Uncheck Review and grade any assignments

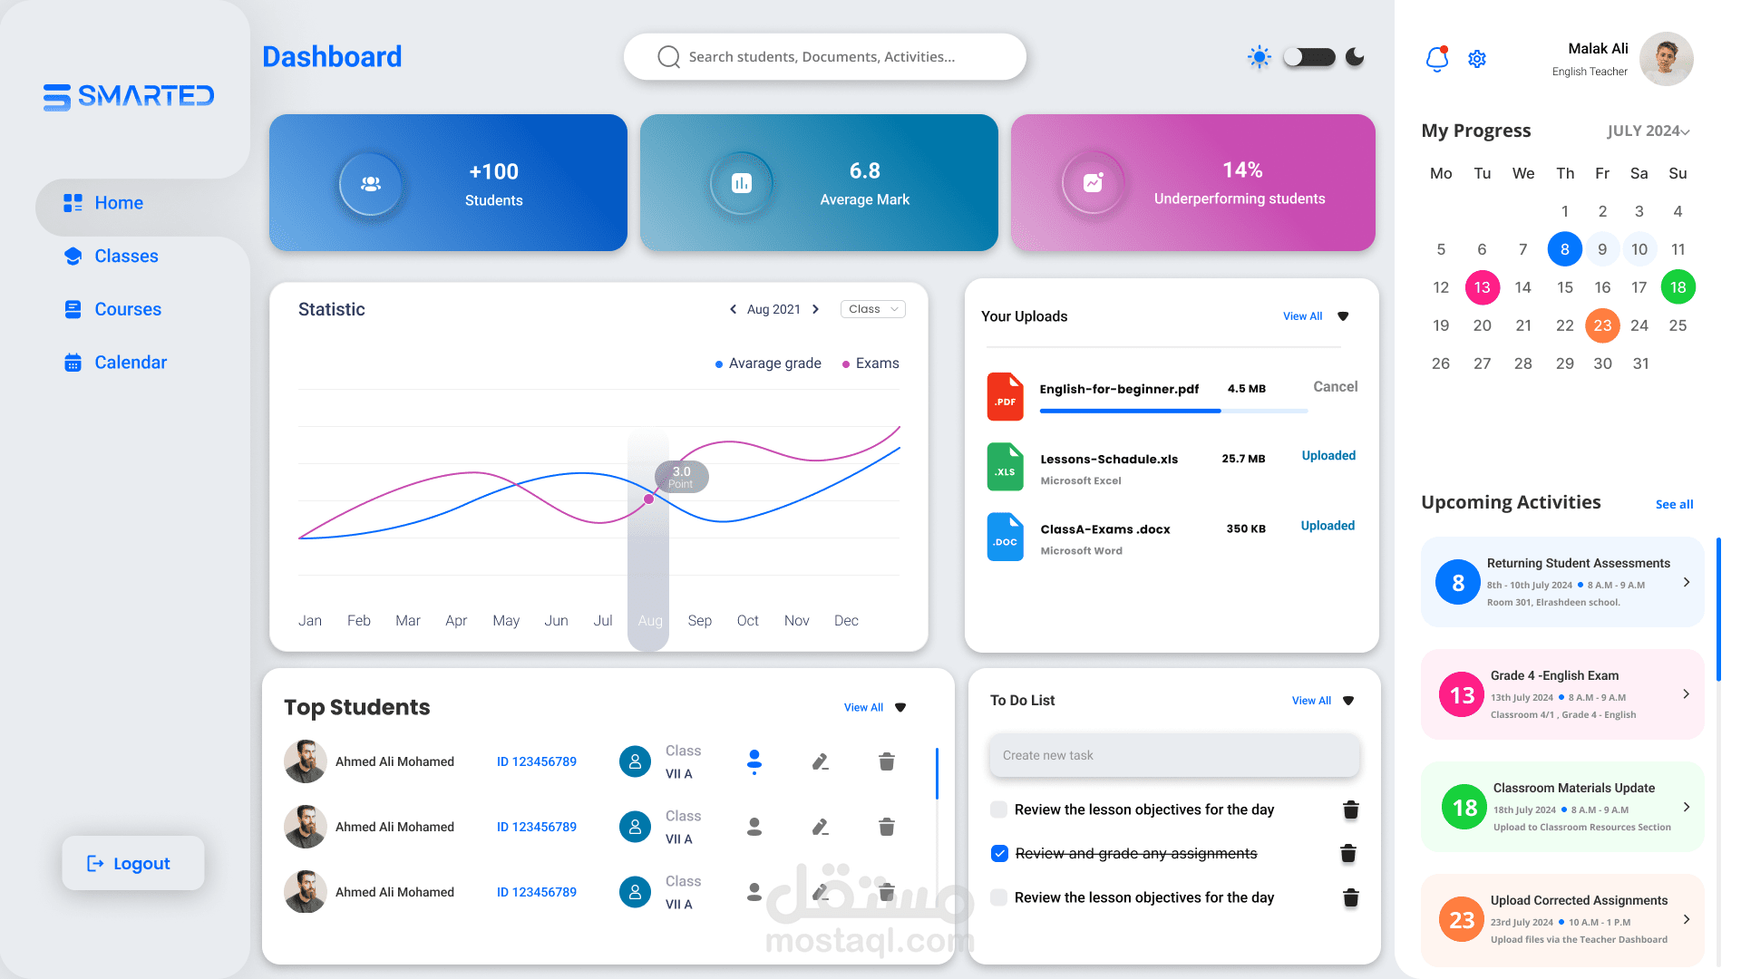click(998, 853)
